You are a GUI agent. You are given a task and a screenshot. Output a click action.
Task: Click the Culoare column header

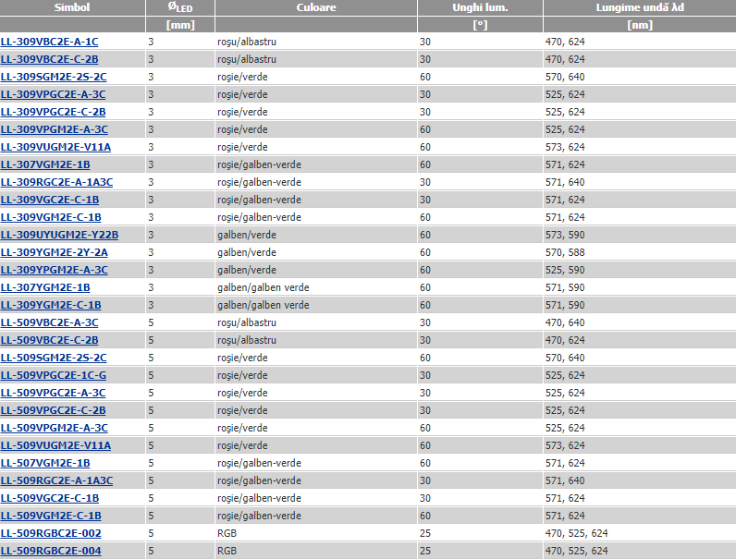pos(316,7)
